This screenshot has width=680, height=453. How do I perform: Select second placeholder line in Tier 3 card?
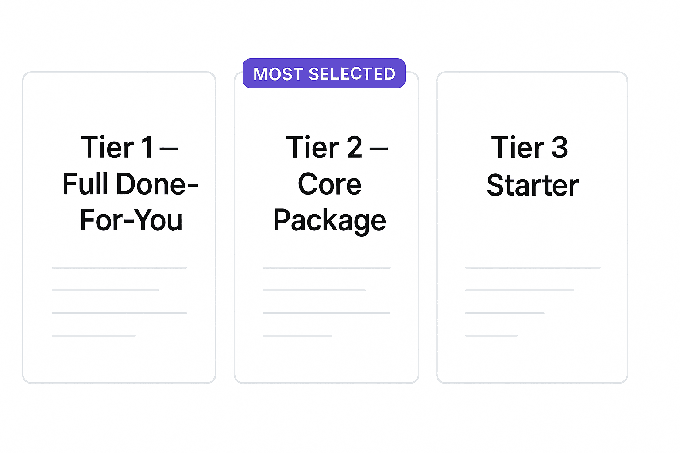tap(519, 290)
